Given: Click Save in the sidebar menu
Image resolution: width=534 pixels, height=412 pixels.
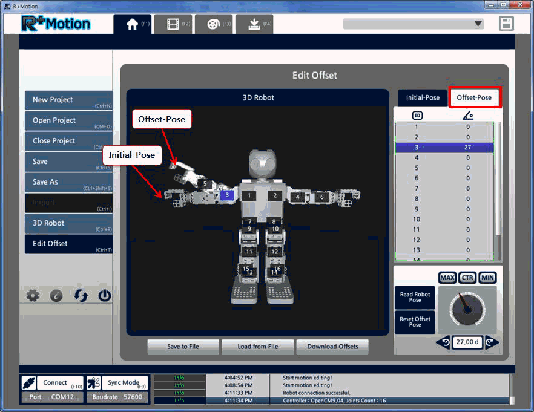Looking at the screenshot, I should (x=69, y=162).
